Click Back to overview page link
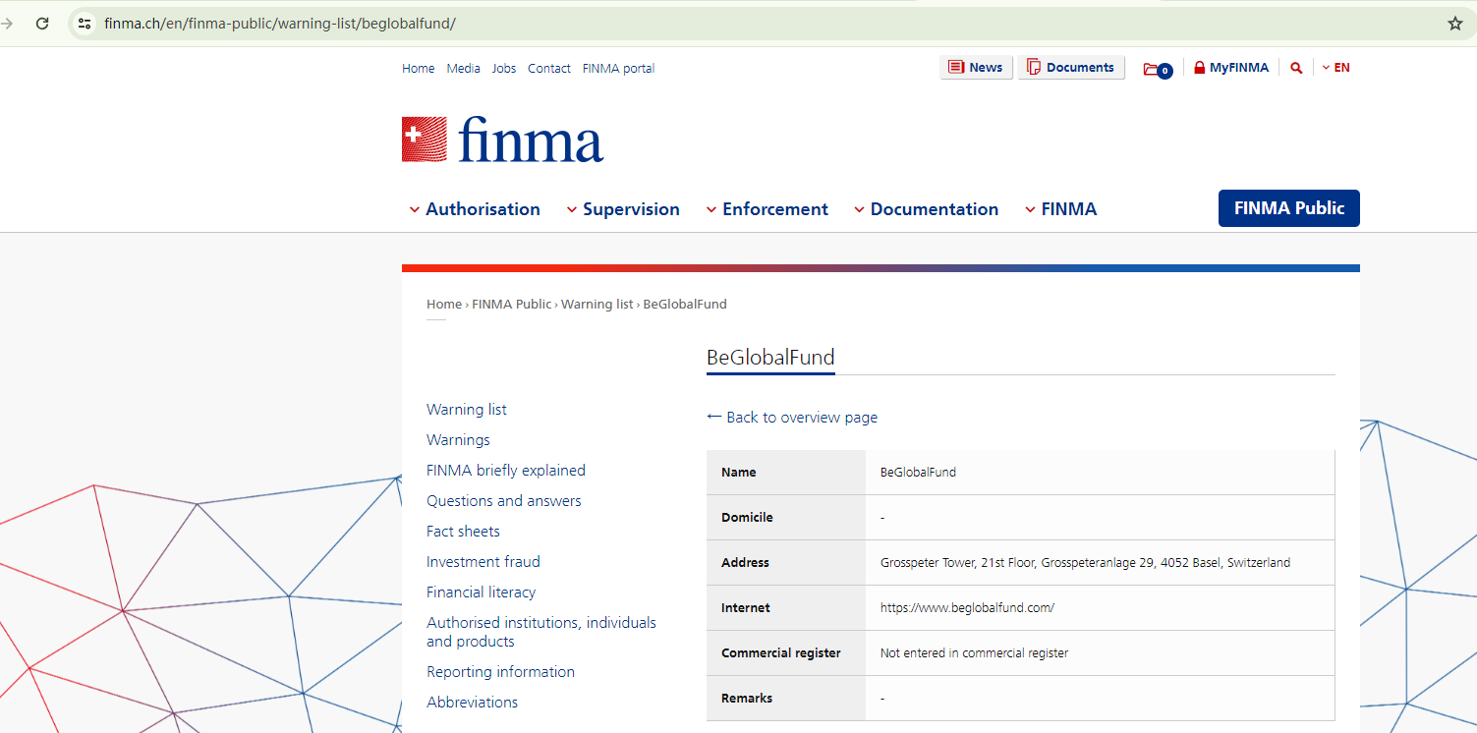 (792, 418)
